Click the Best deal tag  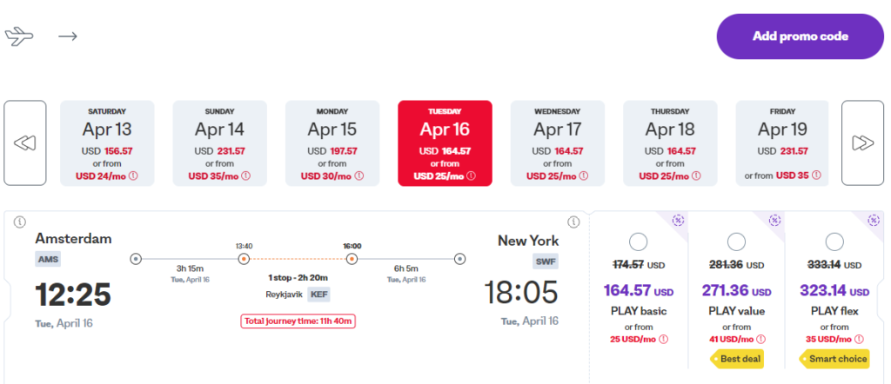(x=736, y=359)
